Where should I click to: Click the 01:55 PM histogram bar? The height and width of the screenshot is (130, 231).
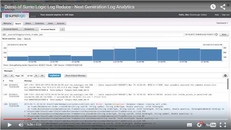146,54
